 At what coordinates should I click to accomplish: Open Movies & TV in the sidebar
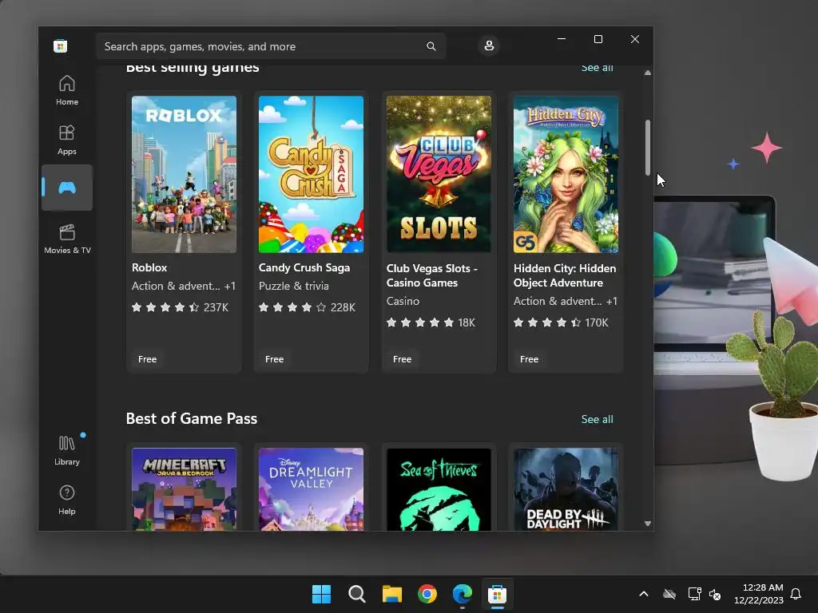point(67,239)
